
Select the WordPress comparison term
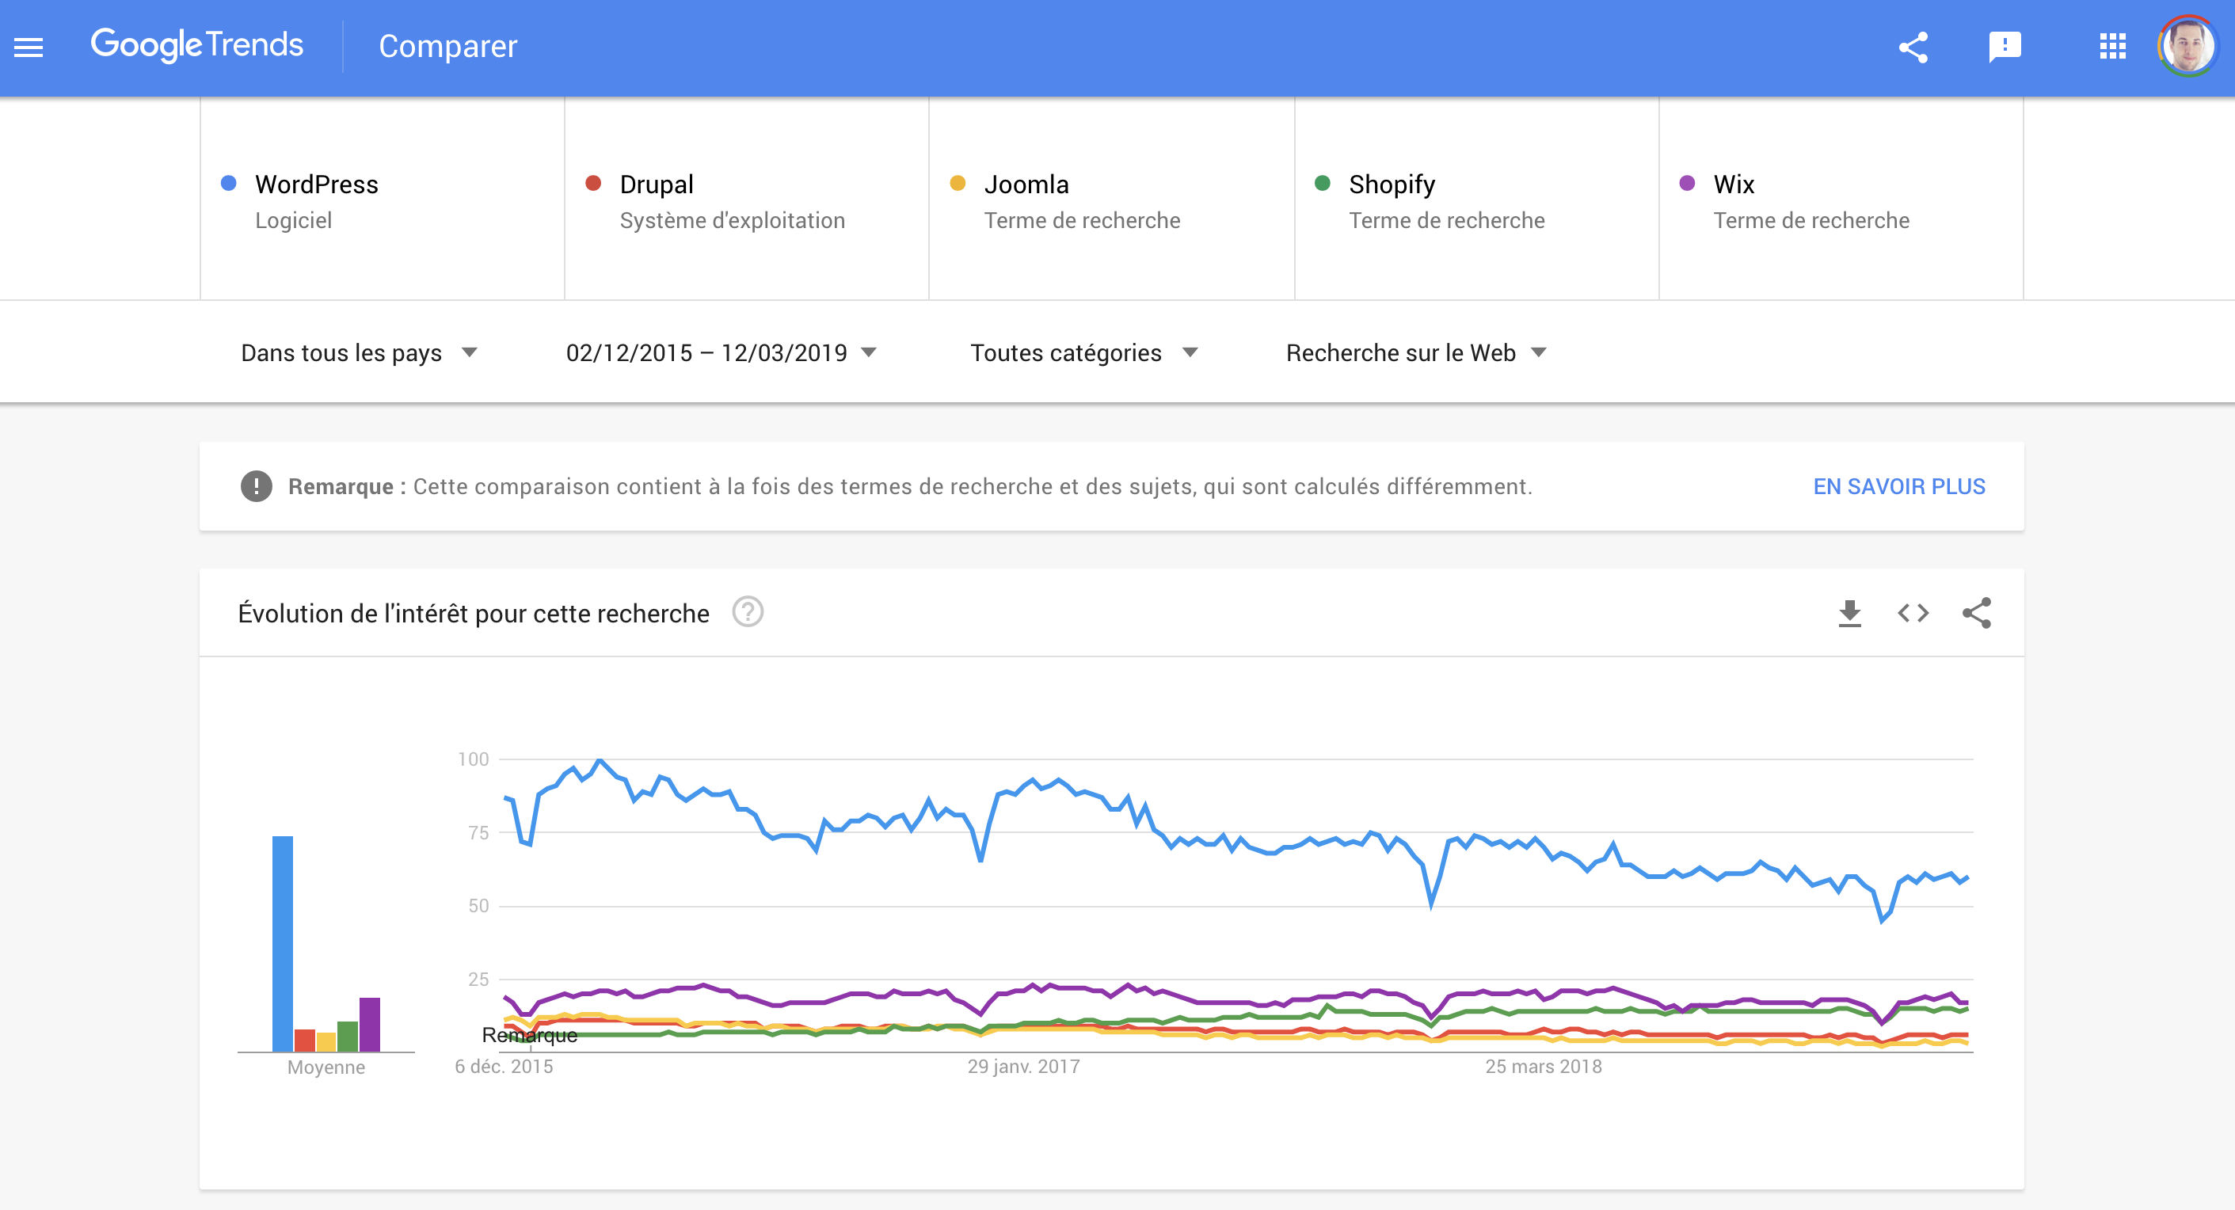383,200
